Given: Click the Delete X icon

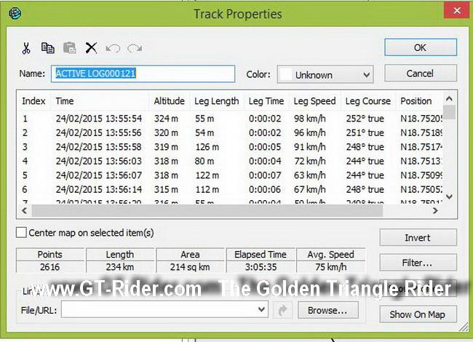Looking at the screenshot, I should point(91,48).
